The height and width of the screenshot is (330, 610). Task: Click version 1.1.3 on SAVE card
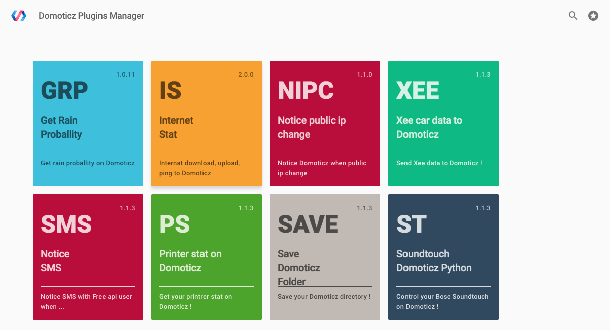[x=365, y=208]
